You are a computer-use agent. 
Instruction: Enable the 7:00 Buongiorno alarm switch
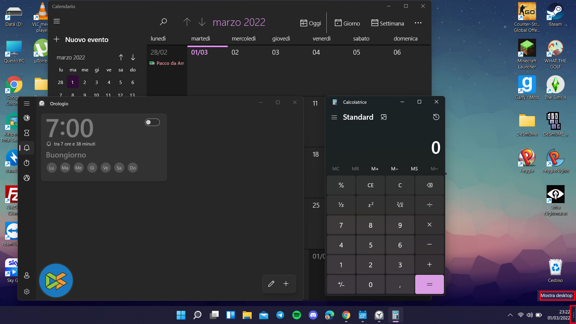[152, 122]
